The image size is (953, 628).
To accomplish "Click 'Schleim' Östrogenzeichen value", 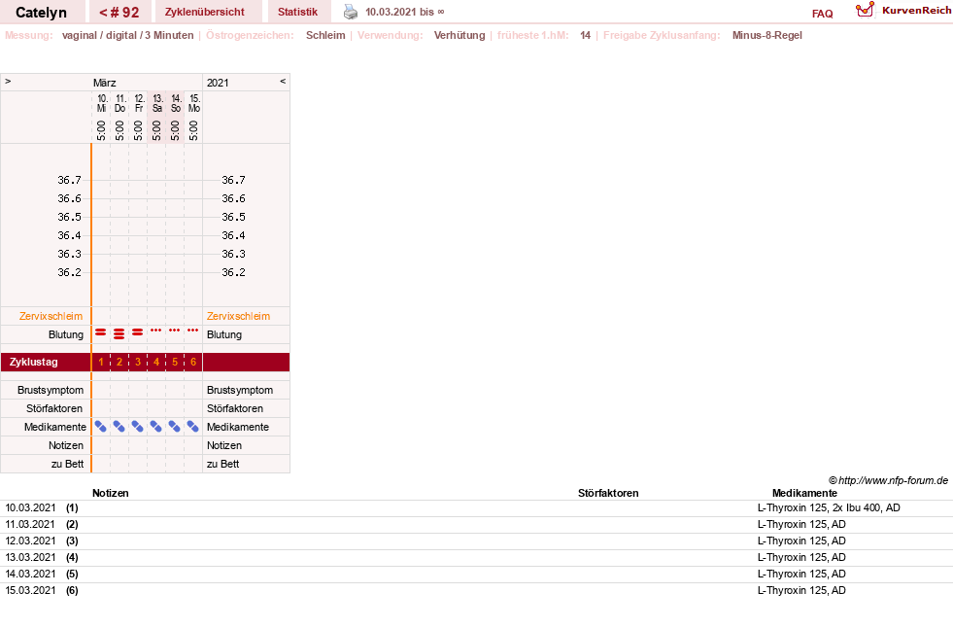I will pos(325,35).
